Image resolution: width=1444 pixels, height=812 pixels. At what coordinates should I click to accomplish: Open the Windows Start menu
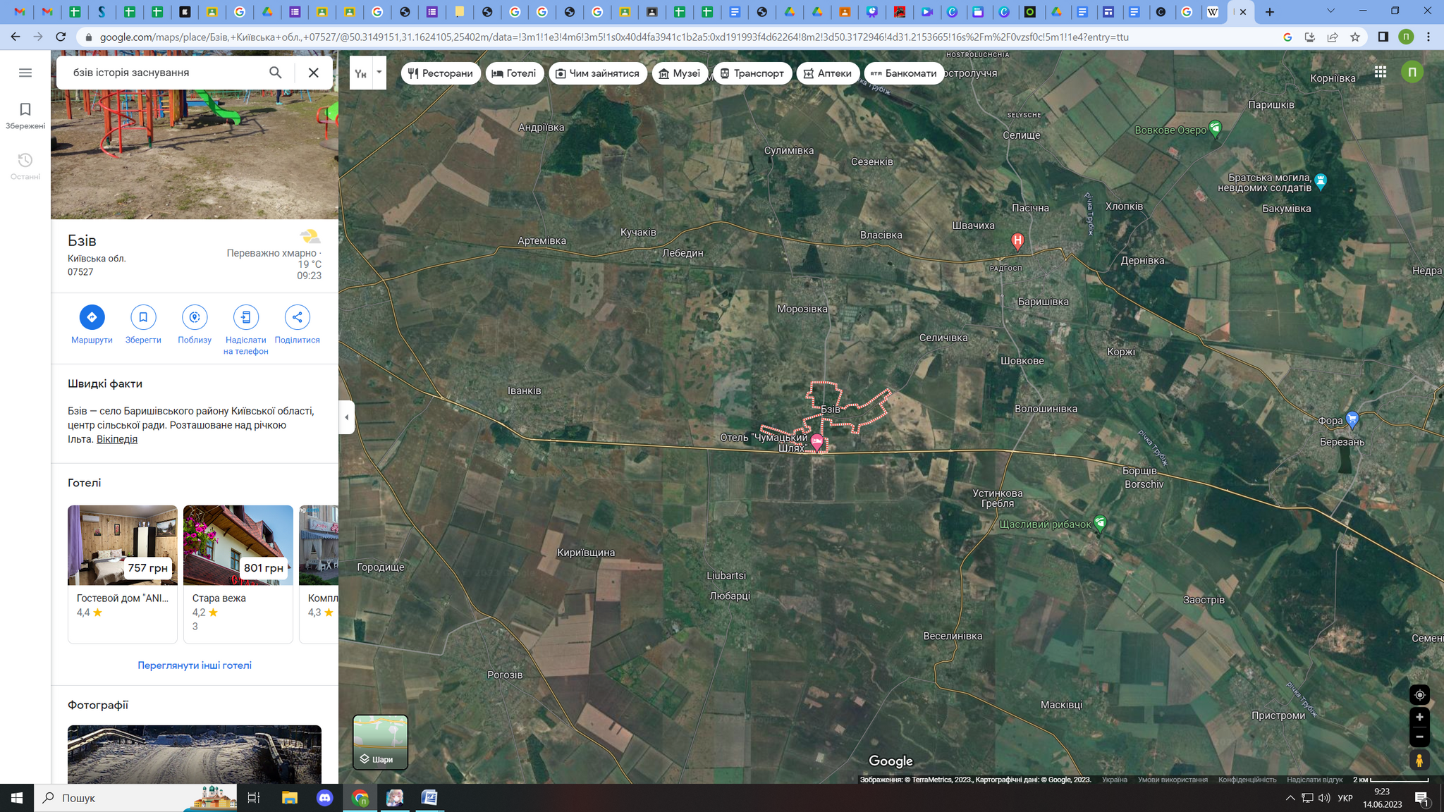(17, 798)
